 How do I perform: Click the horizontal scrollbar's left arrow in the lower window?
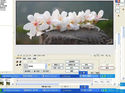(x=16, y=84)
